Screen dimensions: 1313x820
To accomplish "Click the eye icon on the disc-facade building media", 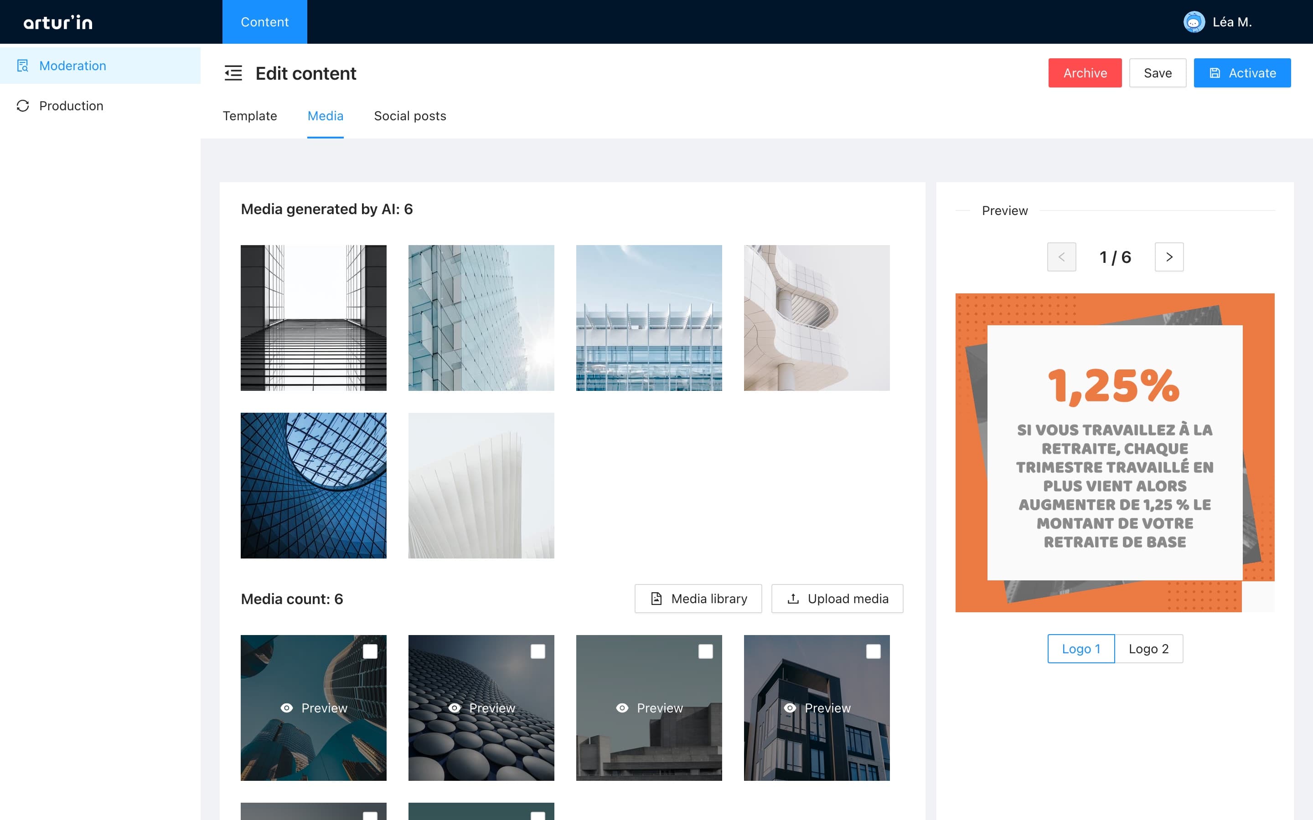I will coord(454,708).
